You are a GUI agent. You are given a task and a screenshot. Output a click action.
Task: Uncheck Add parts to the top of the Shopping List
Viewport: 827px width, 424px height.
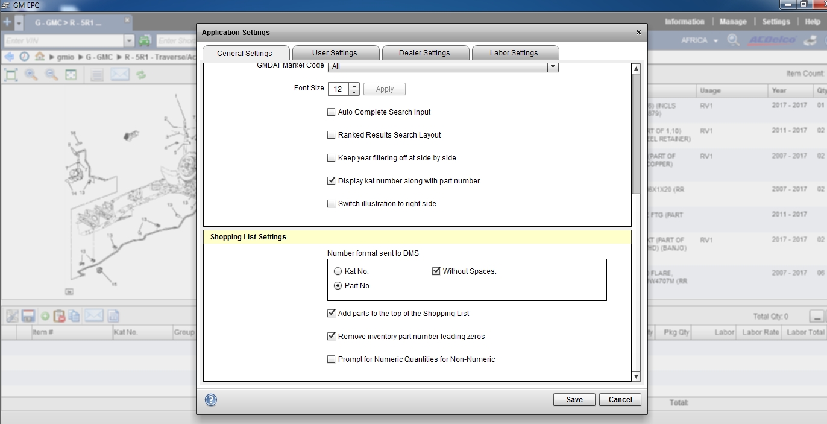click(331, 314)
